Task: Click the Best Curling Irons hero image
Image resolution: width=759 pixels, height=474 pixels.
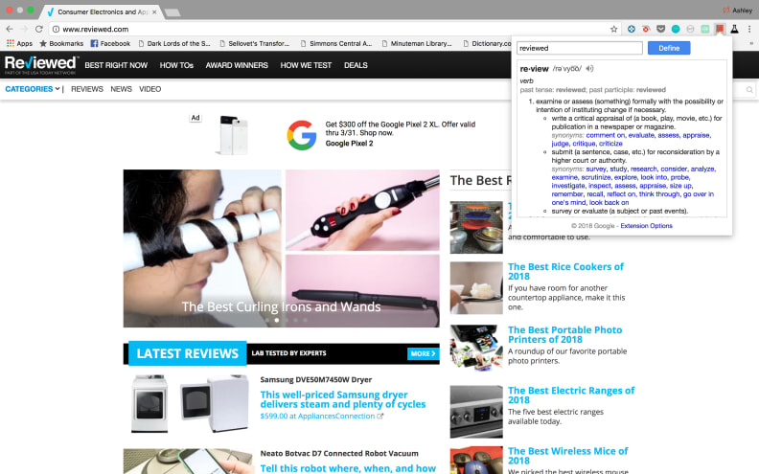Action: [281, 248]
